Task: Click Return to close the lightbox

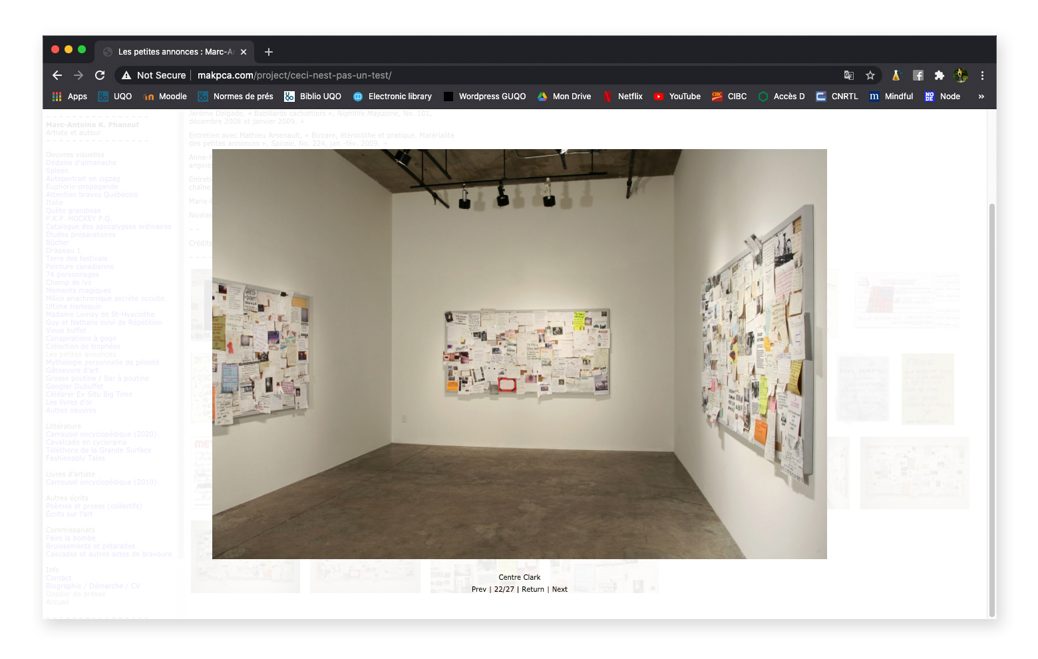Action: pyautogui.click(x=533, y=590)
